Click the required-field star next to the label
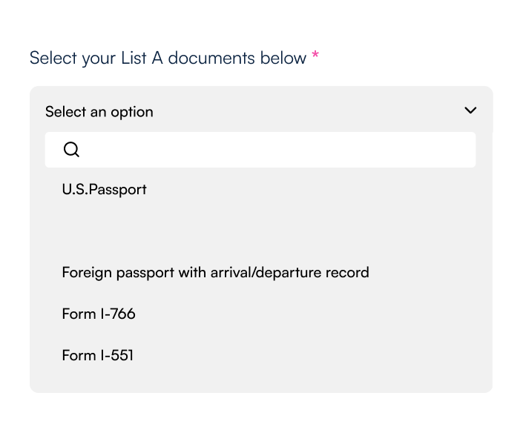This screenshot has height=430, width=523. tap(315, 56)
